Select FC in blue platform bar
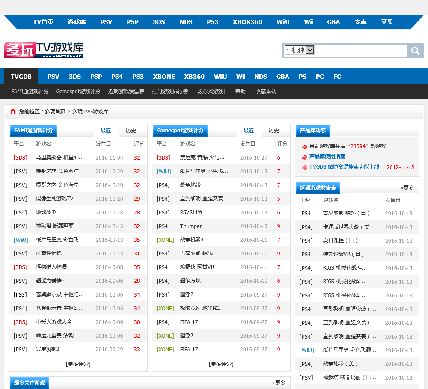The width and height of the screenshot is (428, 389). click(x=337, y=77)
